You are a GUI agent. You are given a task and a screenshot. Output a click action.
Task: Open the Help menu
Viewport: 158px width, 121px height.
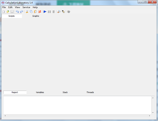point(35,7)
